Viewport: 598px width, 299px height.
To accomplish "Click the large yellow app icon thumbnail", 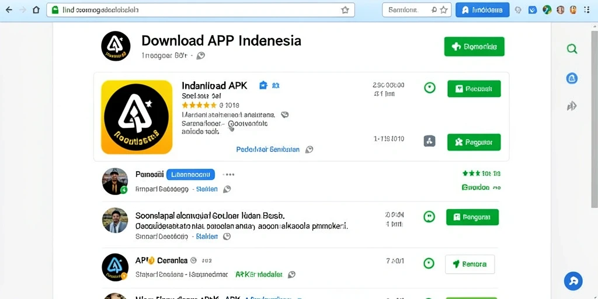I will tap(137, 117).
